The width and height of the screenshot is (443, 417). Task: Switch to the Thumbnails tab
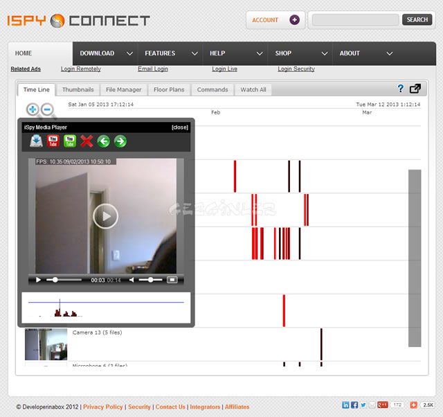pyautogui.click(x=78, y=89)
